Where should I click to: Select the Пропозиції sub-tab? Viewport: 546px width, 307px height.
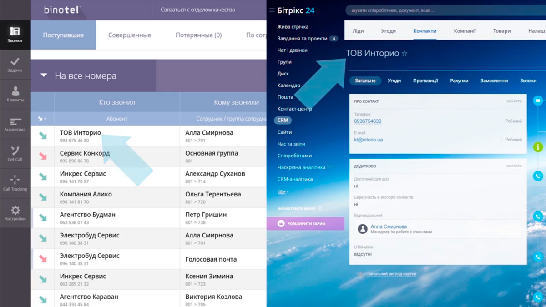coord(425,81)
